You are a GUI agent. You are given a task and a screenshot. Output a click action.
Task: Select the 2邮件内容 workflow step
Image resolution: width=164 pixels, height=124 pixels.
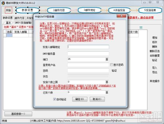(x=59, y=10)
